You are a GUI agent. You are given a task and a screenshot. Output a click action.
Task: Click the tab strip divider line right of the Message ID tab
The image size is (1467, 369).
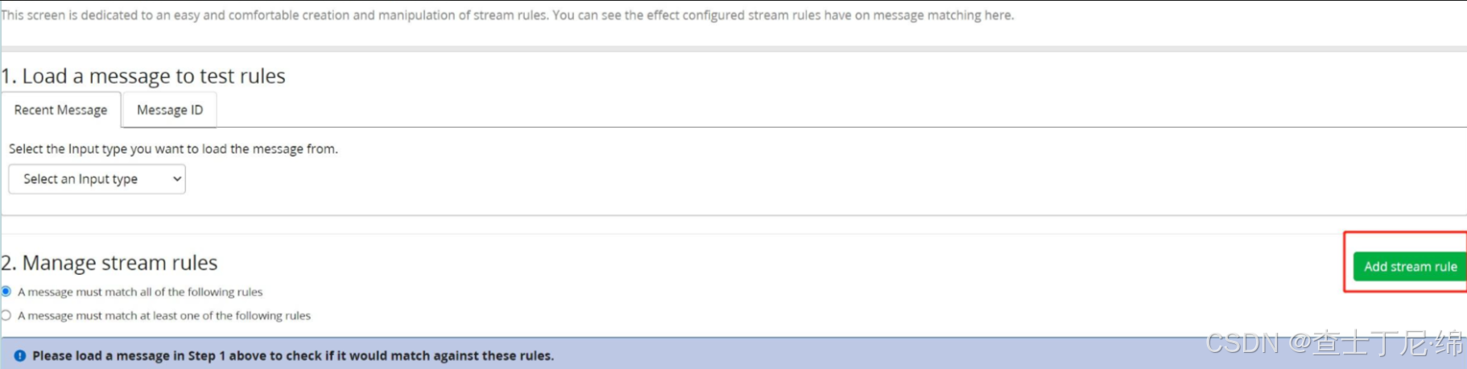(x=841, y=127)
